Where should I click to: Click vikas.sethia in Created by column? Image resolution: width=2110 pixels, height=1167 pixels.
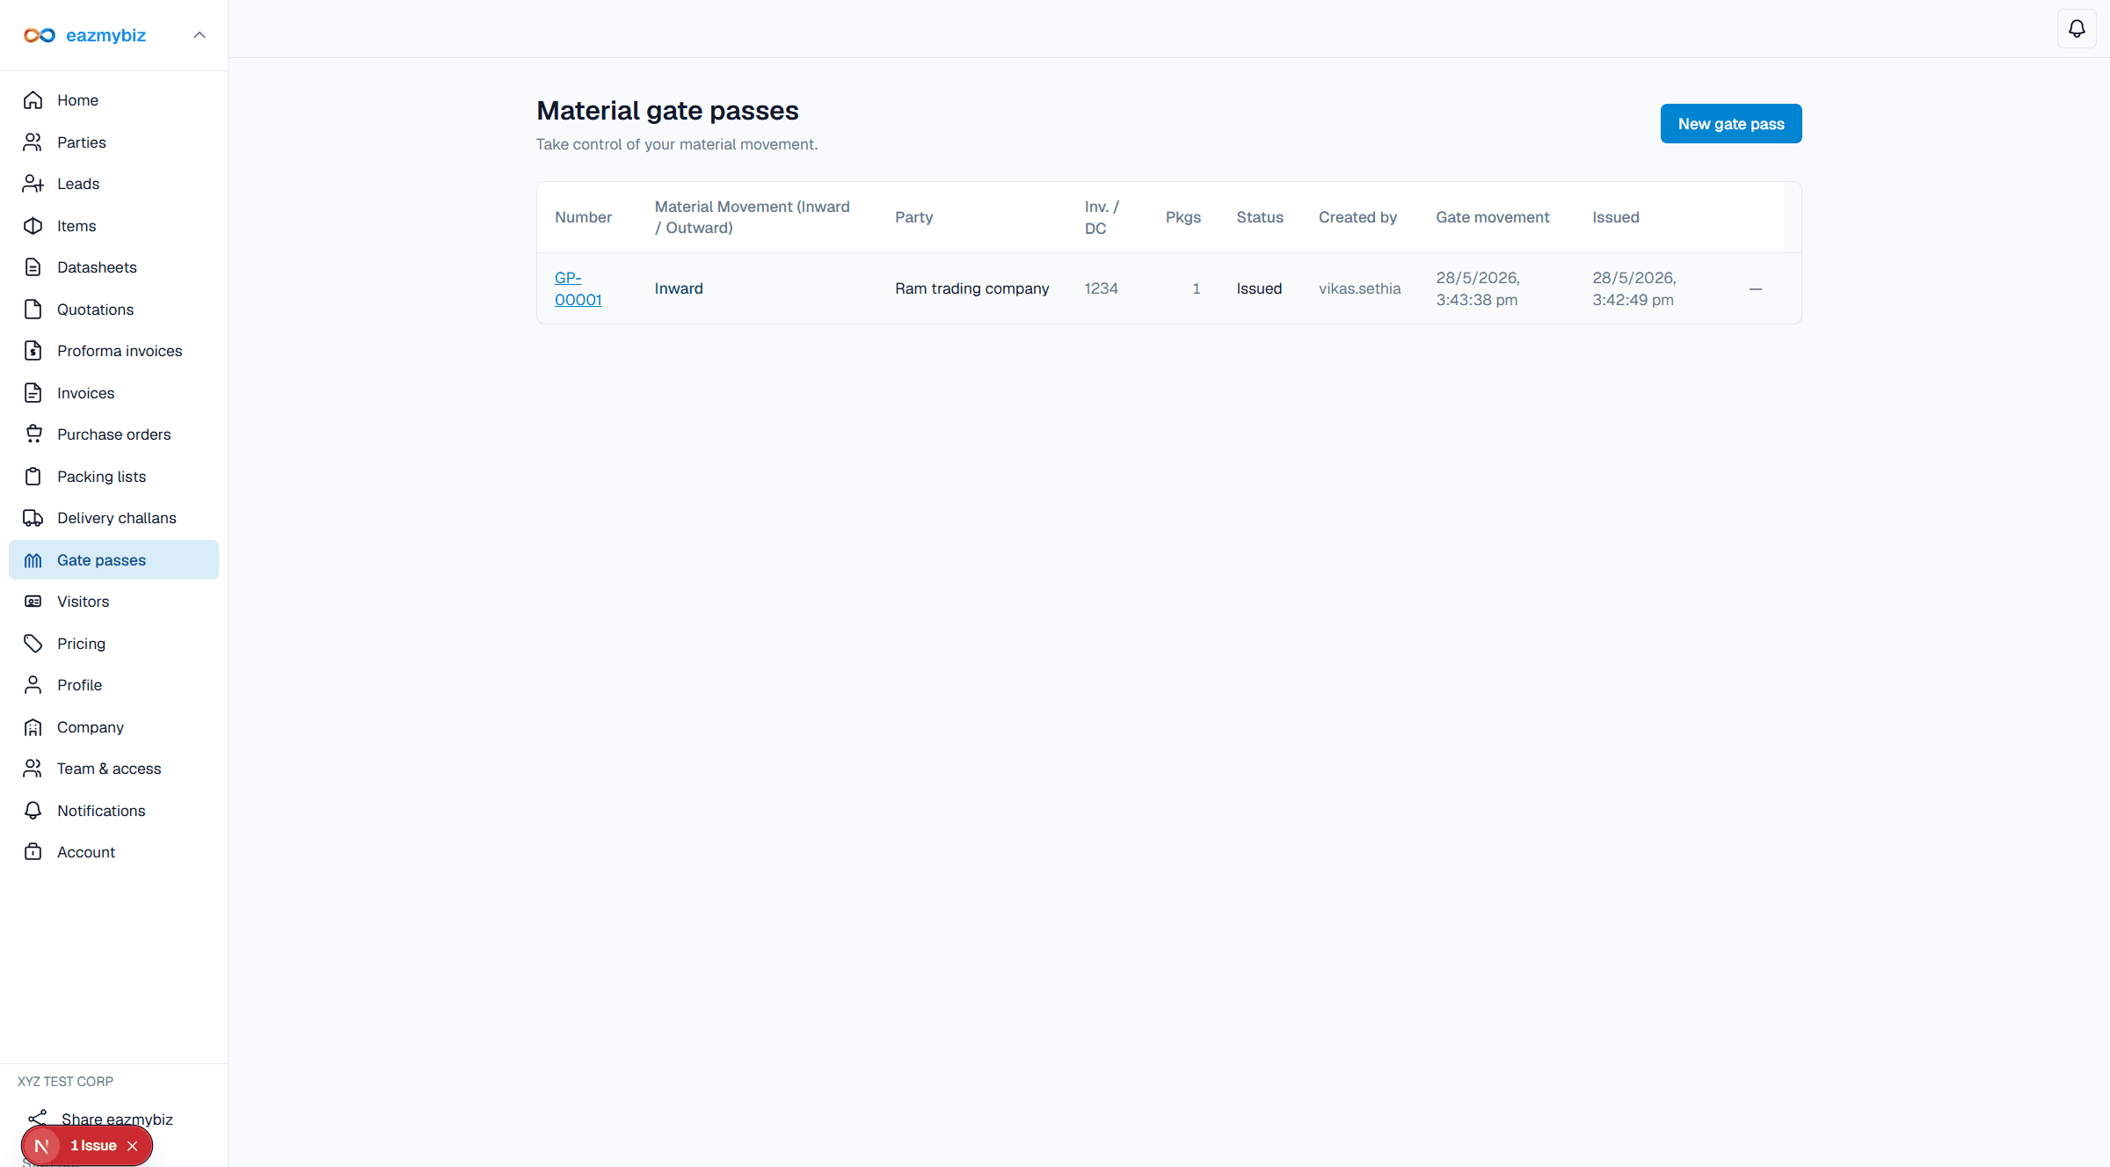[1359, 288]
